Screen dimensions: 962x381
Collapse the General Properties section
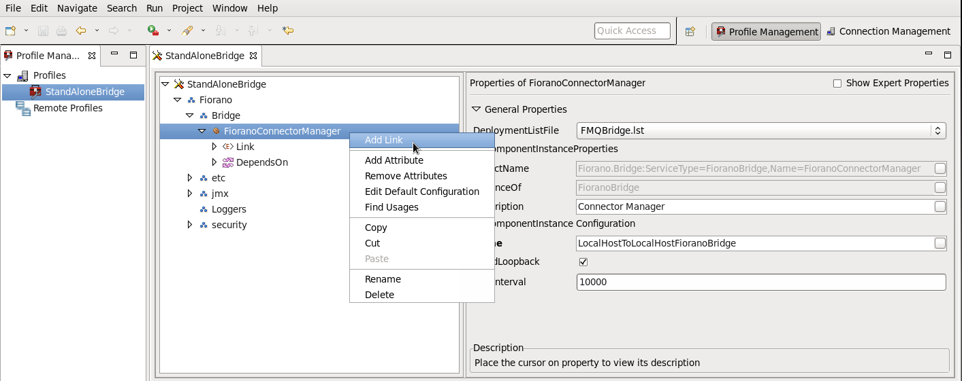tap(477, 109)
